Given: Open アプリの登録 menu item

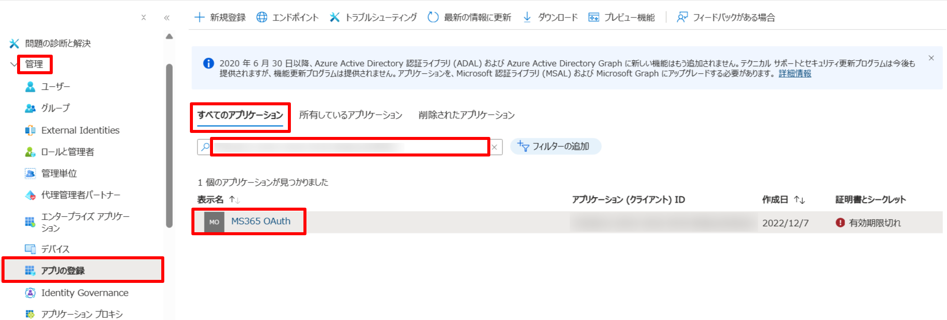Looking at the screenshot, I should tap(83, 270).
